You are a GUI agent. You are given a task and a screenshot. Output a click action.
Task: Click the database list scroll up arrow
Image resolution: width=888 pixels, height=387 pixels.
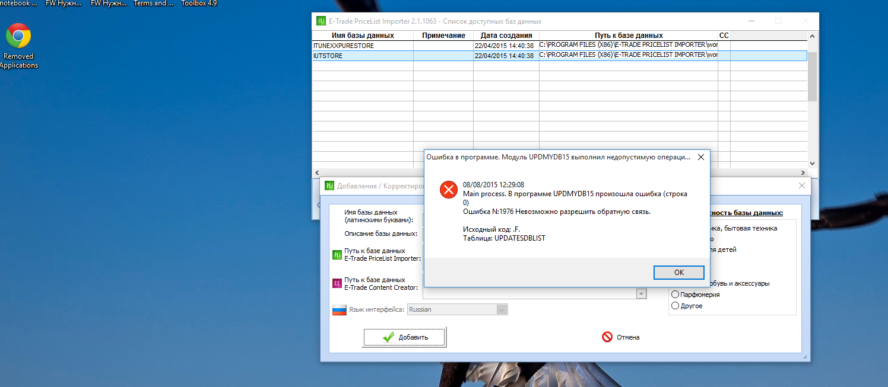click(x=813, y=36)
